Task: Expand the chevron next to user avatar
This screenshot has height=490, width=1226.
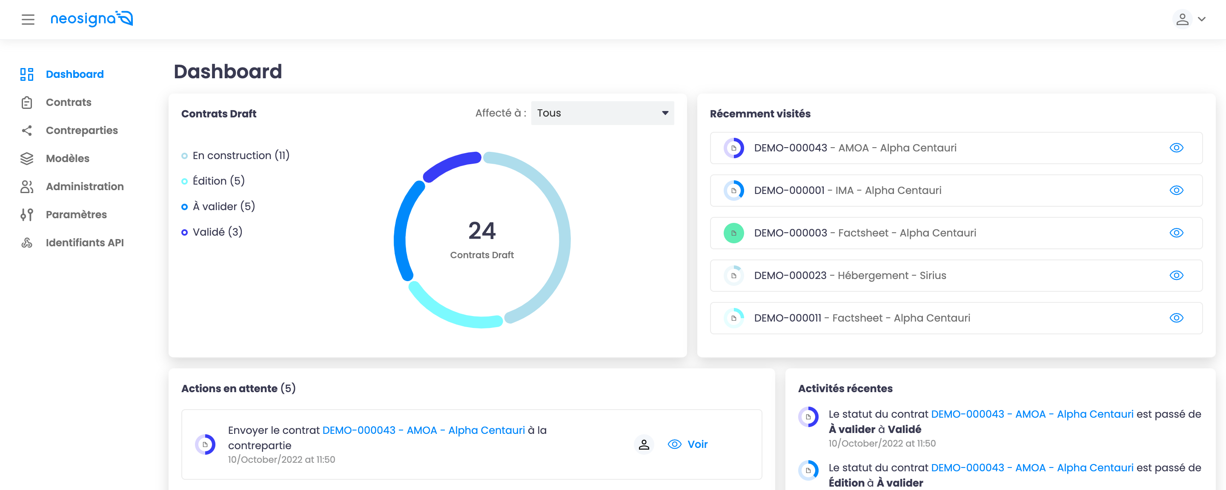Action: pyautogui.click(x=1202, y=20)
